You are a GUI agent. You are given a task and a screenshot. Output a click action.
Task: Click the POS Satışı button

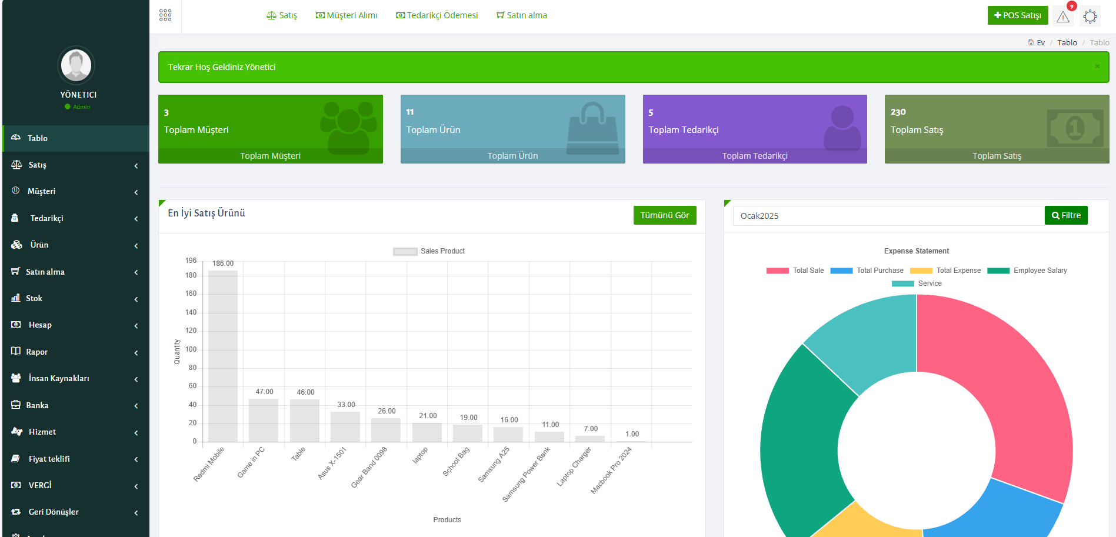(1017, 15)
